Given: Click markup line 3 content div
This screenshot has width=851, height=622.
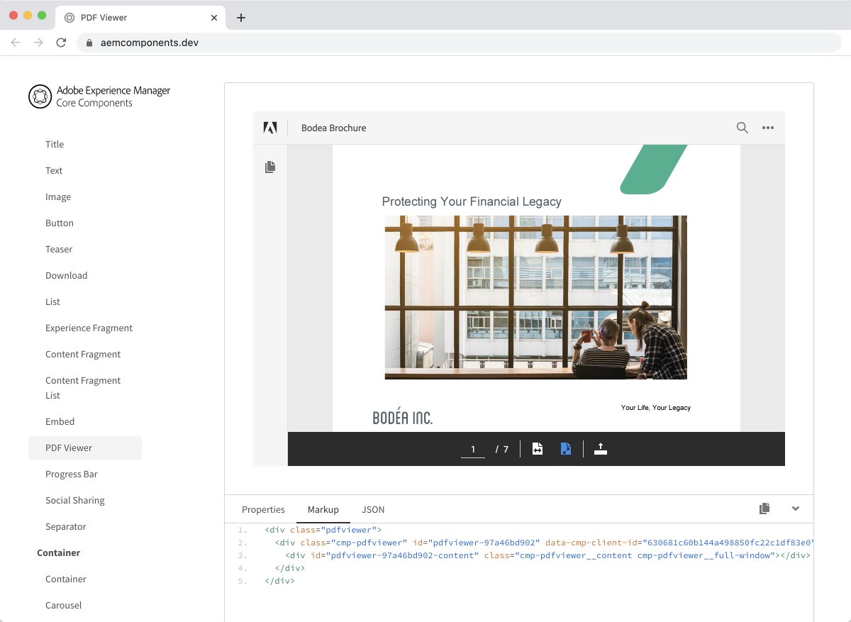Looking at the screenshot, I should pos(548,555).
